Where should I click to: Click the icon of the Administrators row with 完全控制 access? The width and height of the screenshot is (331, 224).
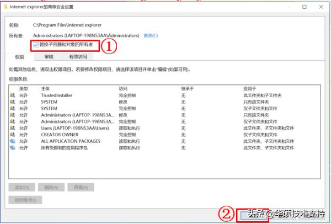13,121
